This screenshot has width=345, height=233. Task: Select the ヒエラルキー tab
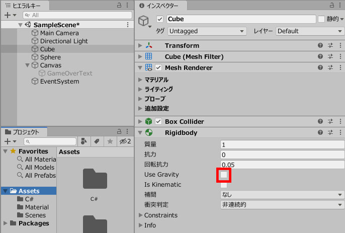tap(25, 6)
